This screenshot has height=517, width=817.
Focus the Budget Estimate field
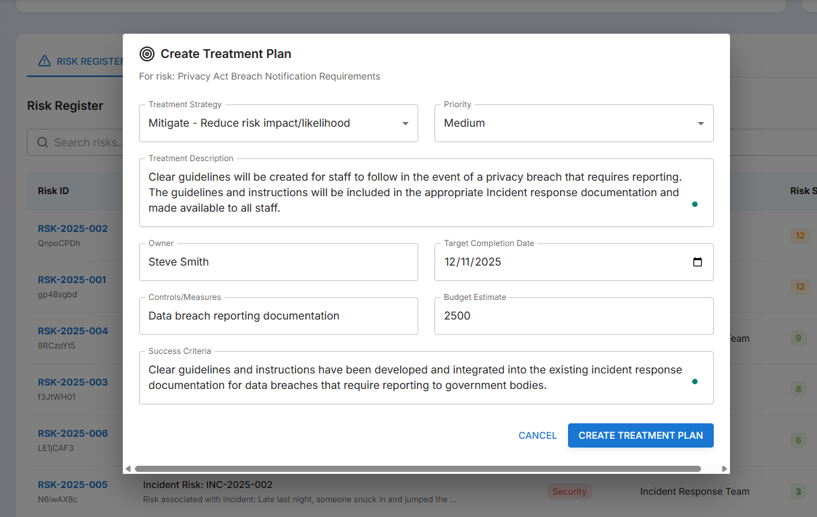[573, 316]
